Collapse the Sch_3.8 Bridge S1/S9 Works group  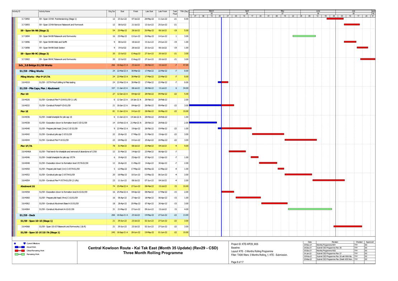[x=35, y=65]
